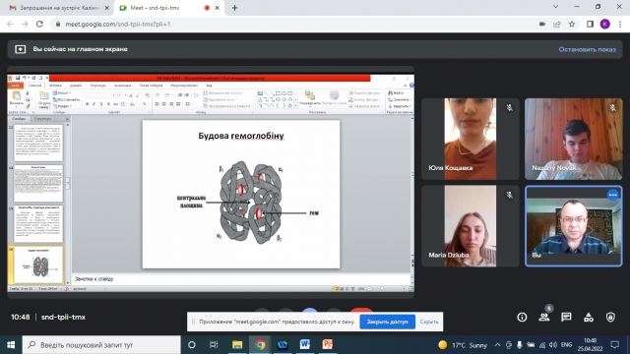Image resolution: width=630 pixels, height=354 pixels.
Task: Expand the Select (Выделить) dropdown
Action: pyautogui.click(x=400, y=106)
